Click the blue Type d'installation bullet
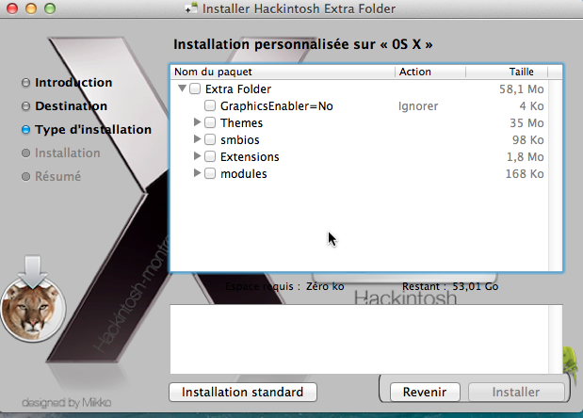Screen dimensions: 583x418 25,130
